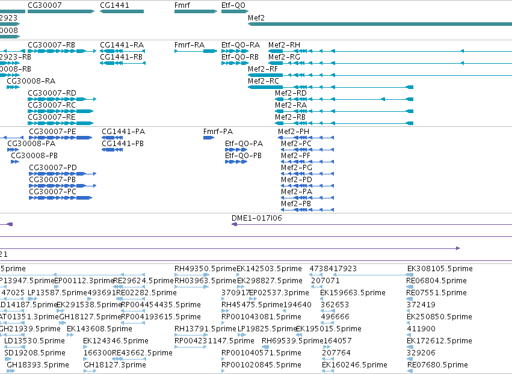The height and width of the screenshot is (374, 512).
Task: Select transcript Mef2-RB
Action: [x=344, y=123]
